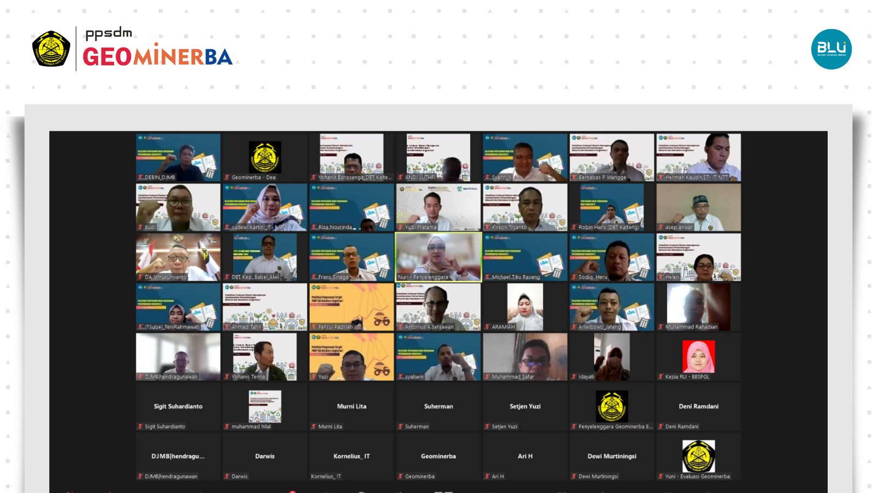The width and height of the screenshot is (877, 493).
Task: Select the Herman Kaudin ST video tile
Action: coord(698,157)
